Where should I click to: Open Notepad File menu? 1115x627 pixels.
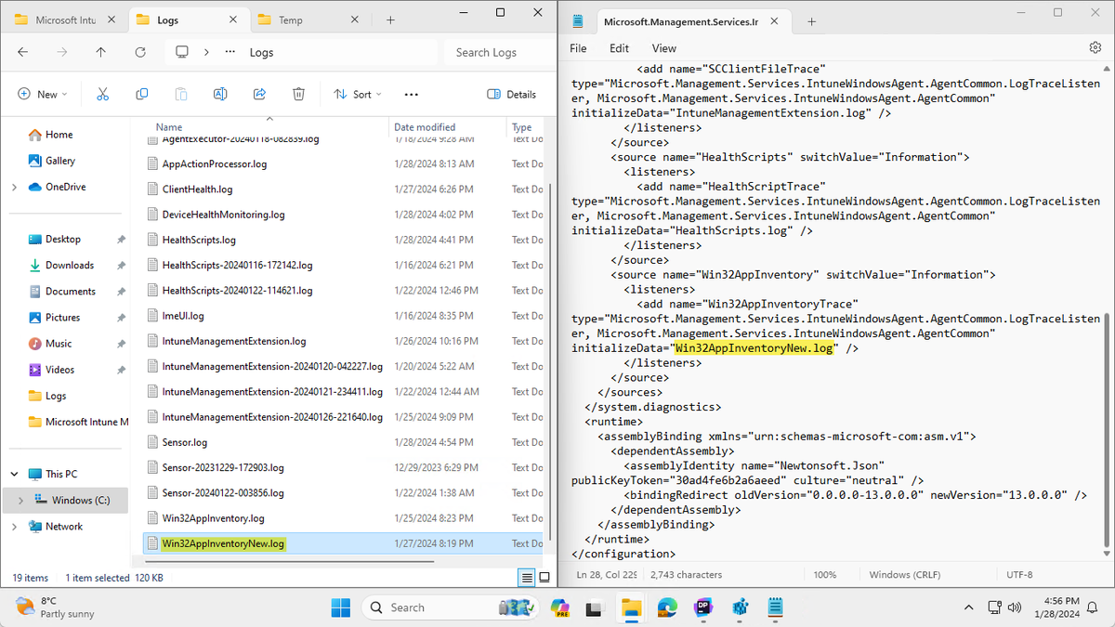(578, 48)
